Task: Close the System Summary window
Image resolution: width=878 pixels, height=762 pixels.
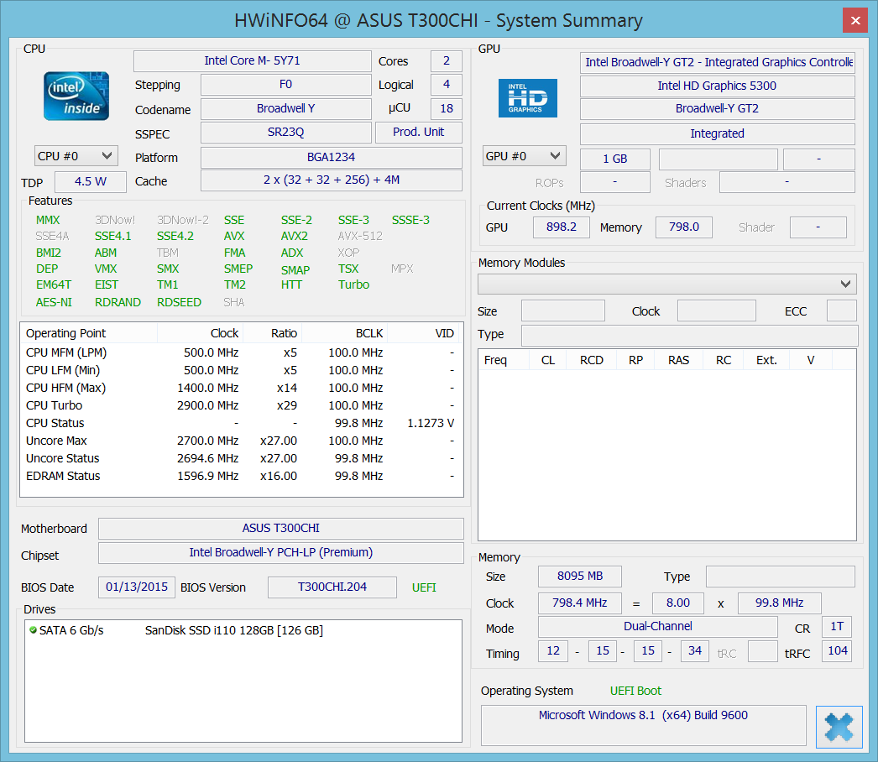Action: pos(855,21)
